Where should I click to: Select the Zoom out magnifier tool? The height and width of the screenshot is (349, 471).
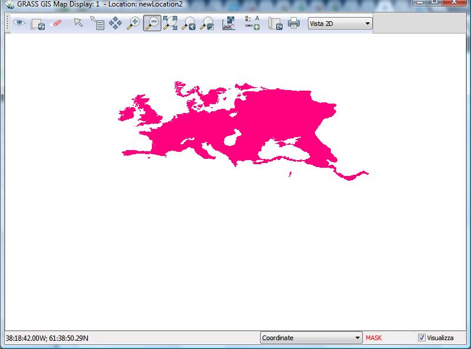[152, 23]
